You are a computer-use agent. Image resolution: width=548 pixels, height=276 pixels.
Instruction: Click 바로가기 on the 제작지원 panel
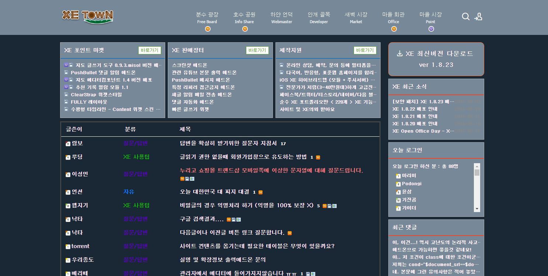(x=365, y=50)
